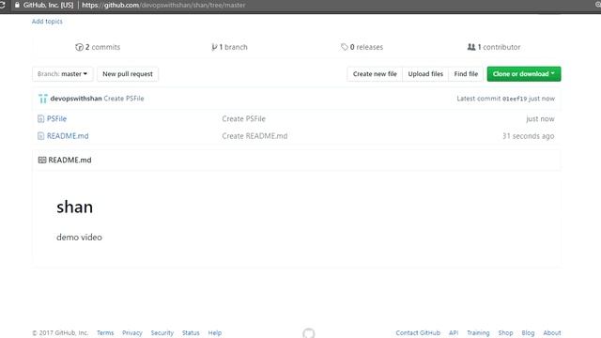Open the Blog footer link

[528, 333]
